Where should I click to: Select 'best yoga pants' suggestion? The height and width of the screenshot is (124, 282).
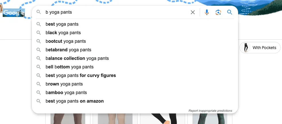[x=62, y=24]
